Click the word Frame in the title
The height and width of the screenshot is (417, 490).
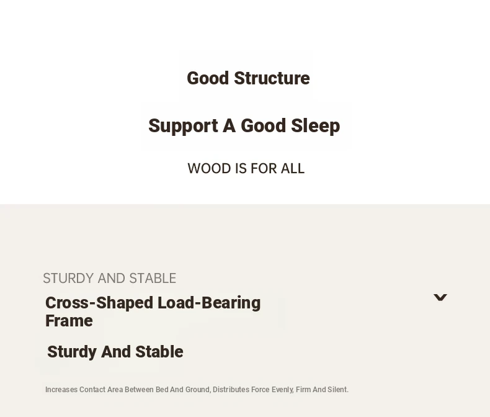pos(69,321)
